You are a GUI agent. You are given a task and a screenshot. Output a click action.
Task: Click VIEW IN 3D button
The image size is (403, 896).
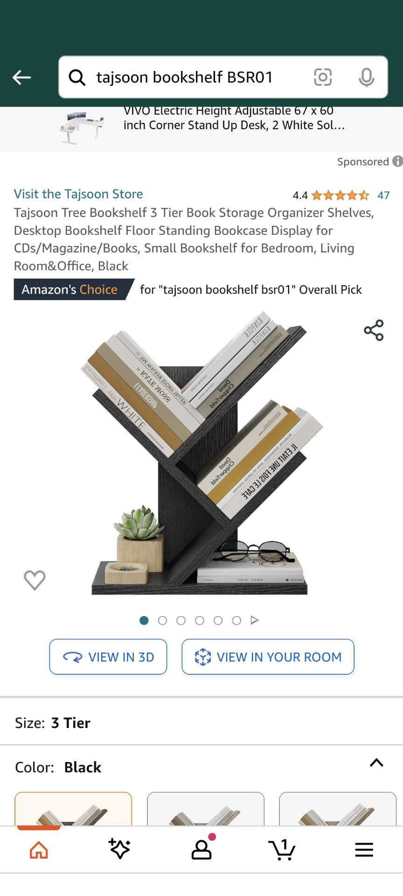pyautogui.click(x=108, y=657)
